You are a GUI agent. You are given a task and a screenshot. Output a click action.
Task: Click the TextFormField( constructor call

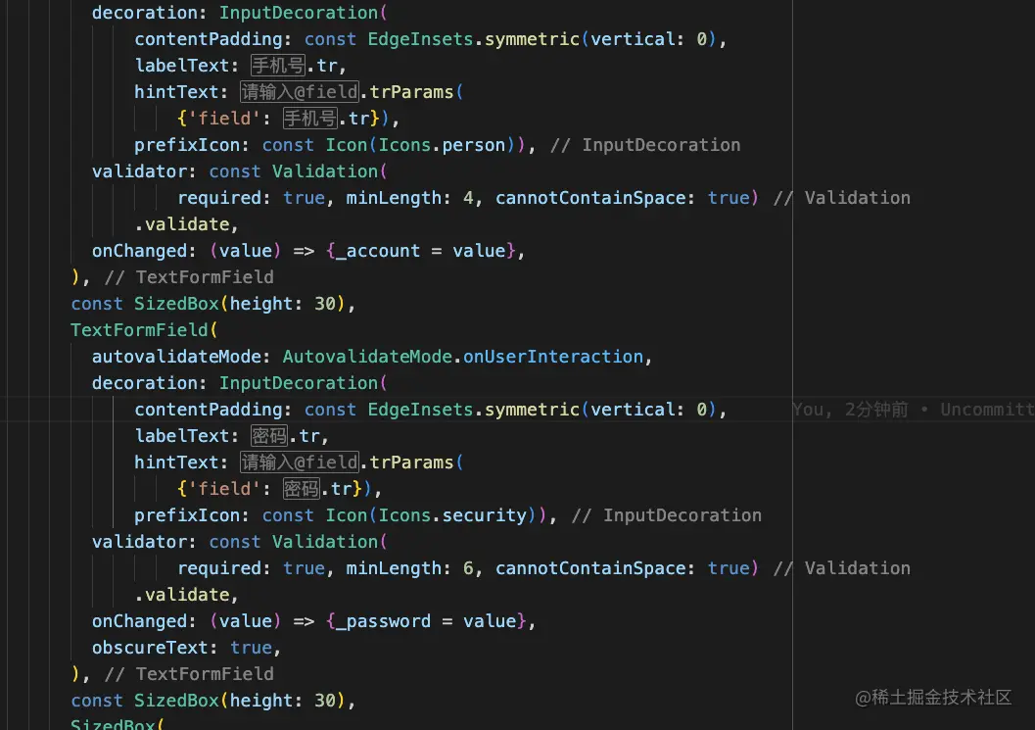144,330
